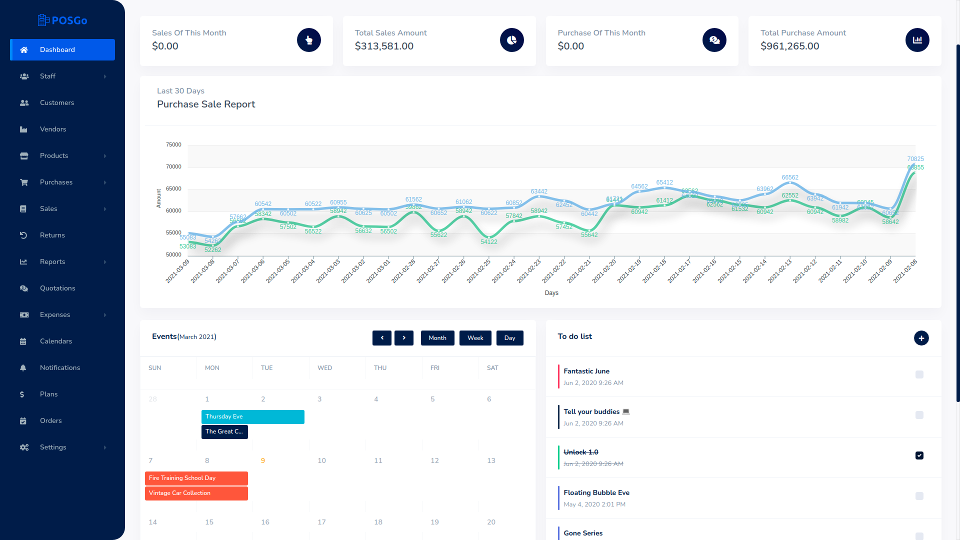960x540 pixels.
Task: Toggle the completed Unlock 1.0 checkbox
Action: (920, 455)
